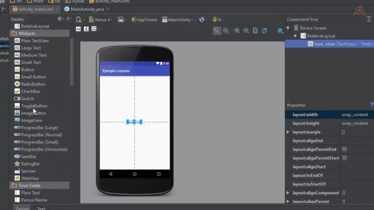The image size is (374, 210).
Task: Open the MainActivity association dropdown
Action: point(178,20)
